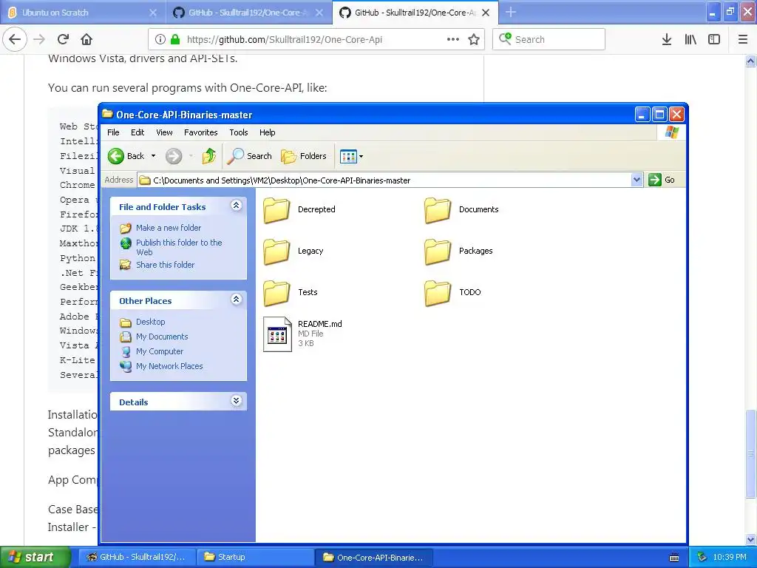Toggle Firefox sidebar icon

click(x=714, y=39)
